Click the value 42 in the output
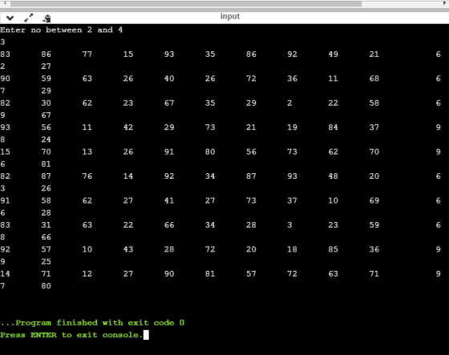449x355 pixels. (x=128, y=127)
